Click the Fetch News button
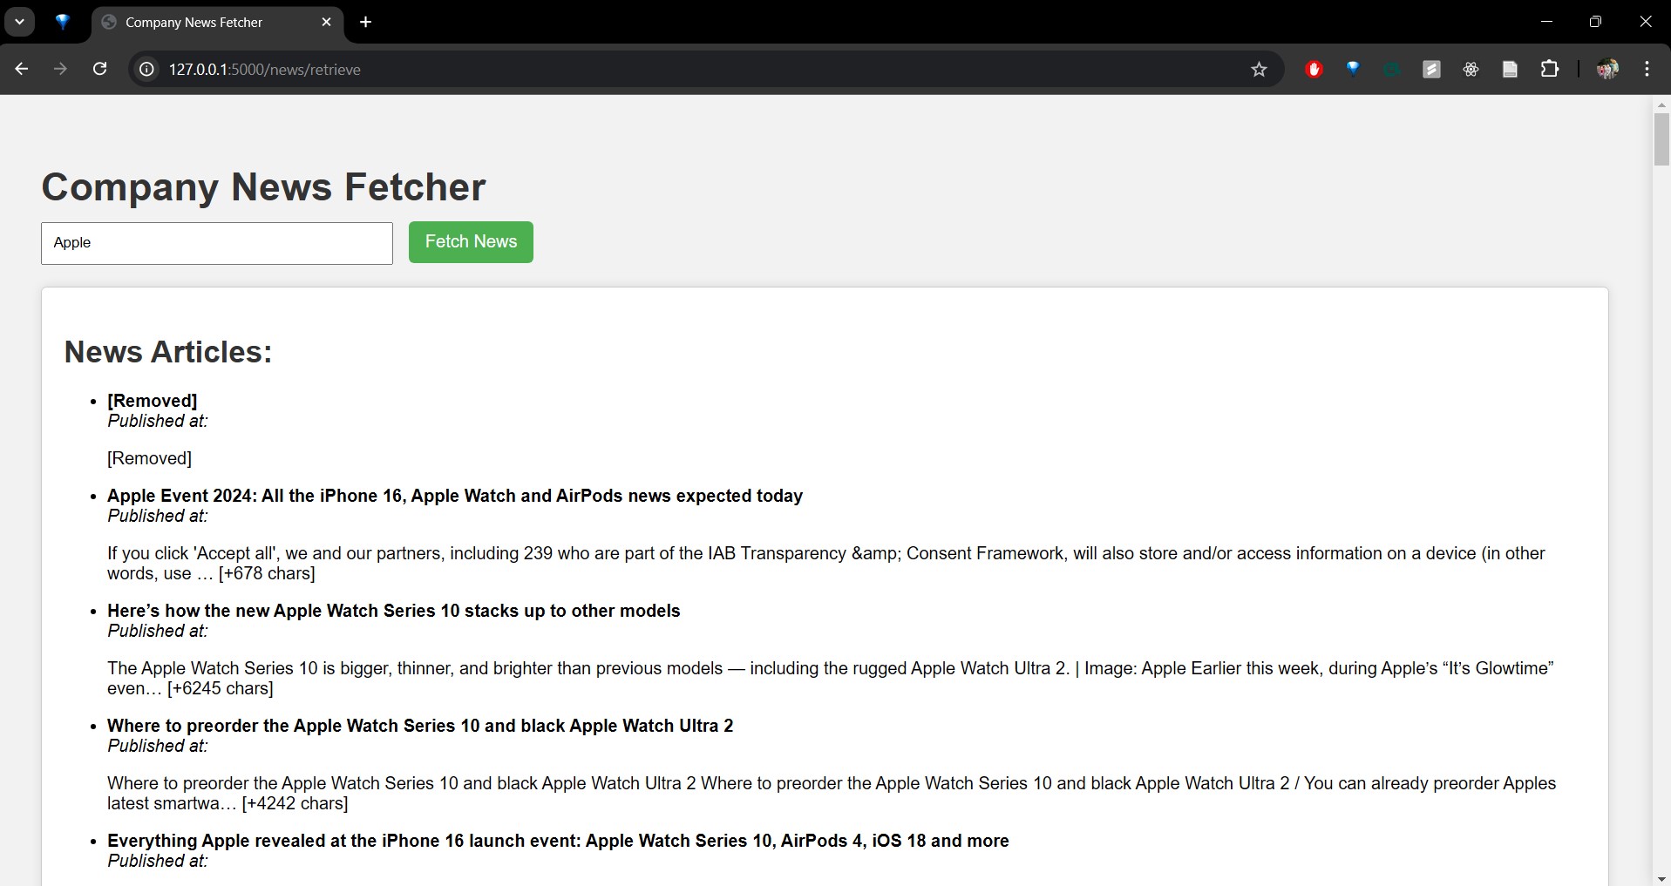This screenshot has height=886, width=1671. [471, 242]
